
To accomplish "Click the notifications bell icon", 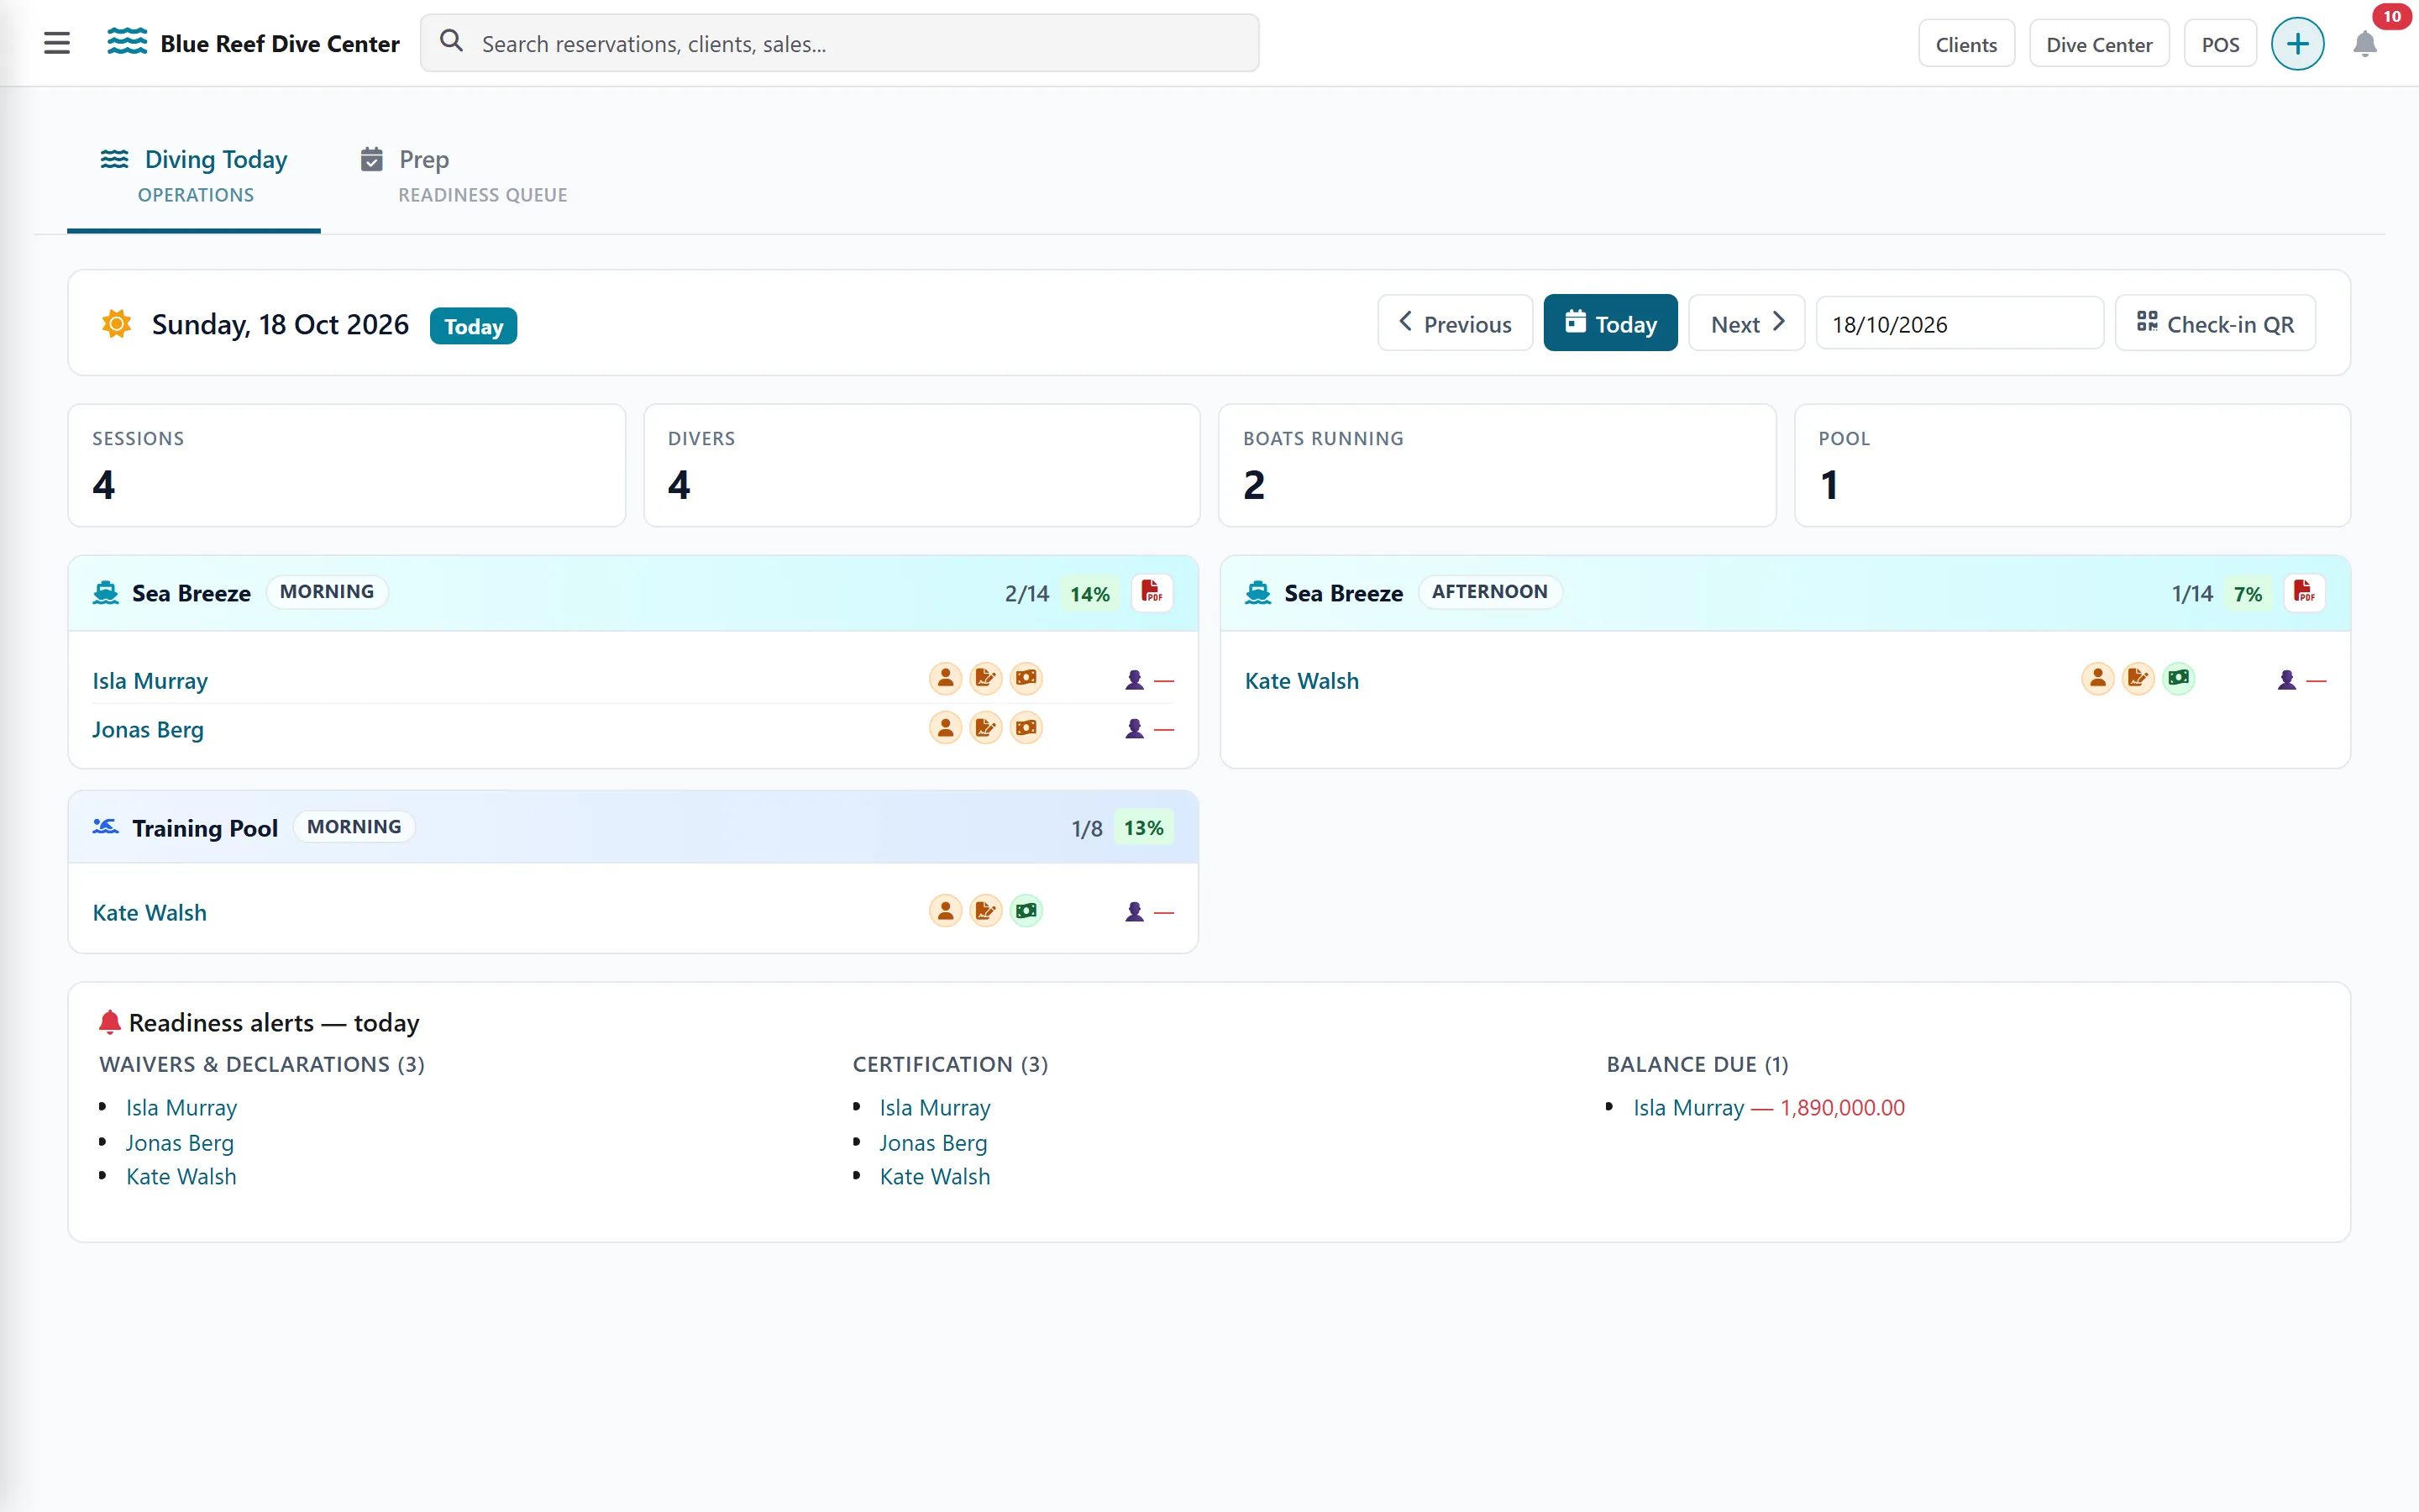I will point(2364,44).
